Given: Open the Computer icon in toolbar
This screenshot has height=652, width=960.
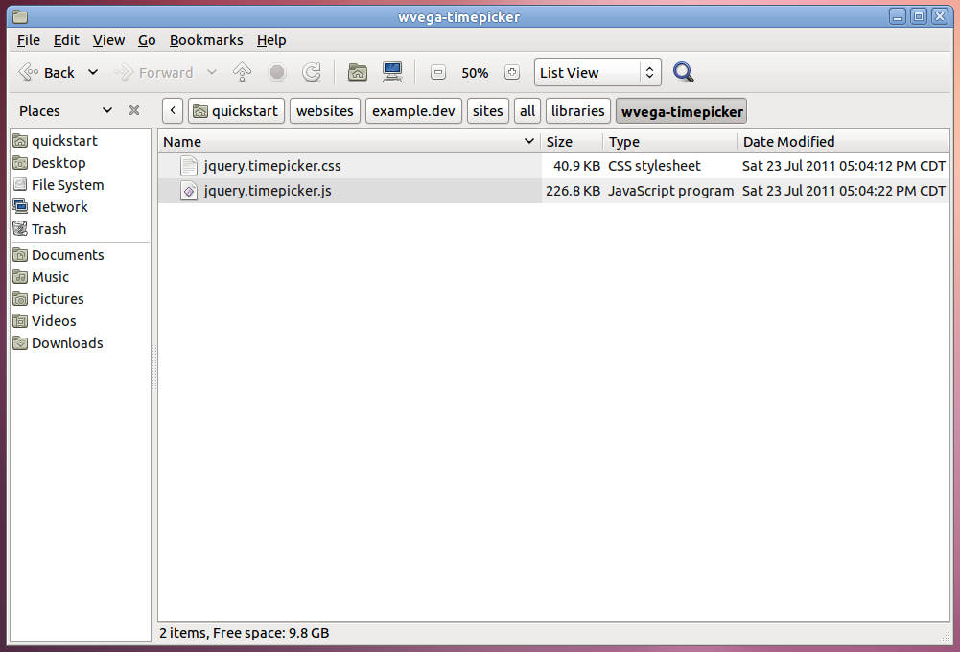Looking at the screenshot, I should [x=392, y=72].
